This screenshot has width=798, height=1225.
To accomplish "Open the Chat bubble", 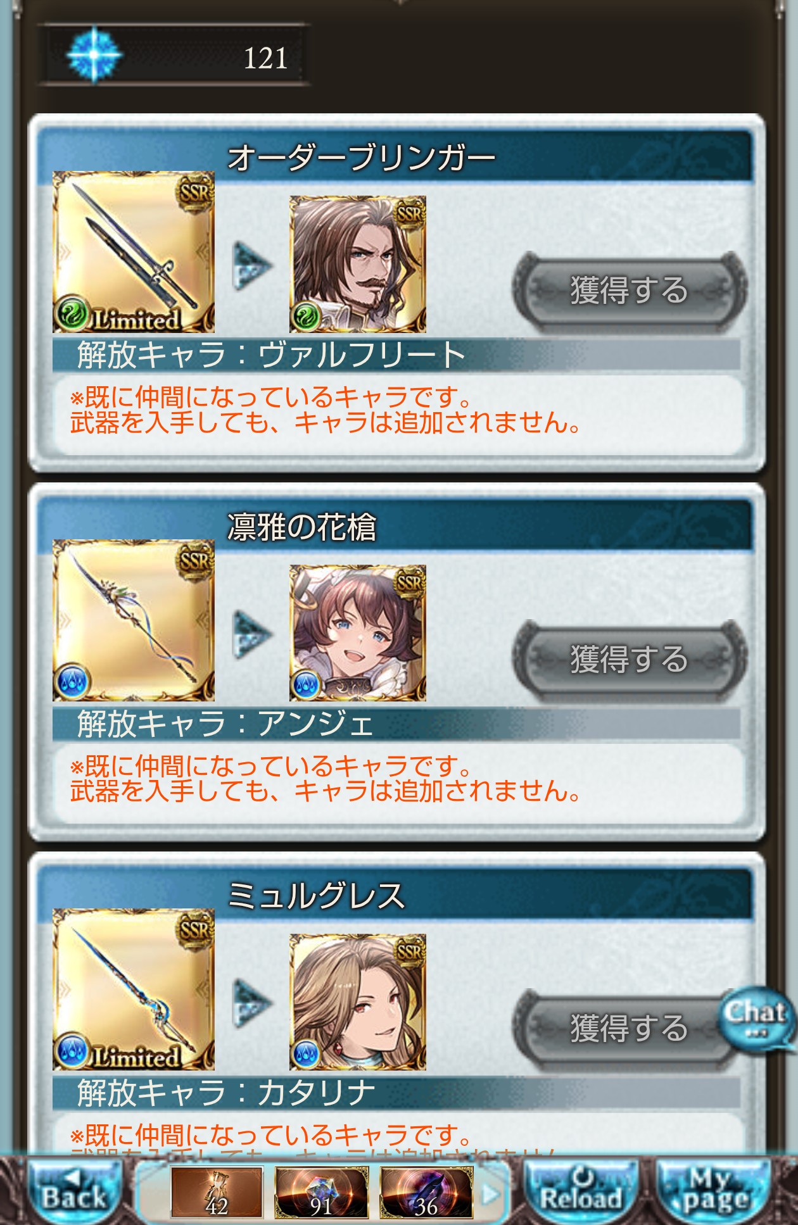I will click(x=756, y=1018).
